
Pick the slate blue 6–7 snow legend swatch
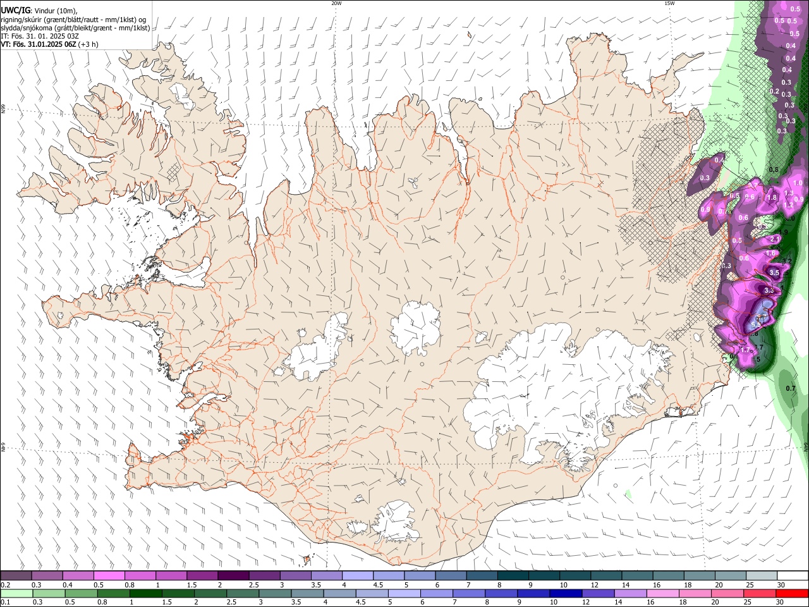coord(451,576)
